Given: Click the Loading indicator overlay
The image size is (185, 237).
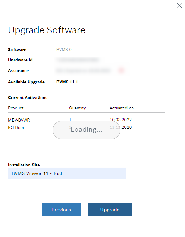Looking at the screenshot, I should pyautogui.click(x=87, y=130).
